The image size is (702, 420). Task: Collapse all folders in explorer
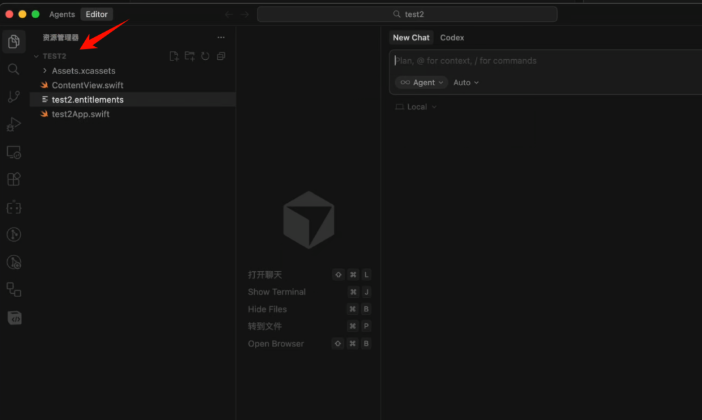(x=221, y=56)
